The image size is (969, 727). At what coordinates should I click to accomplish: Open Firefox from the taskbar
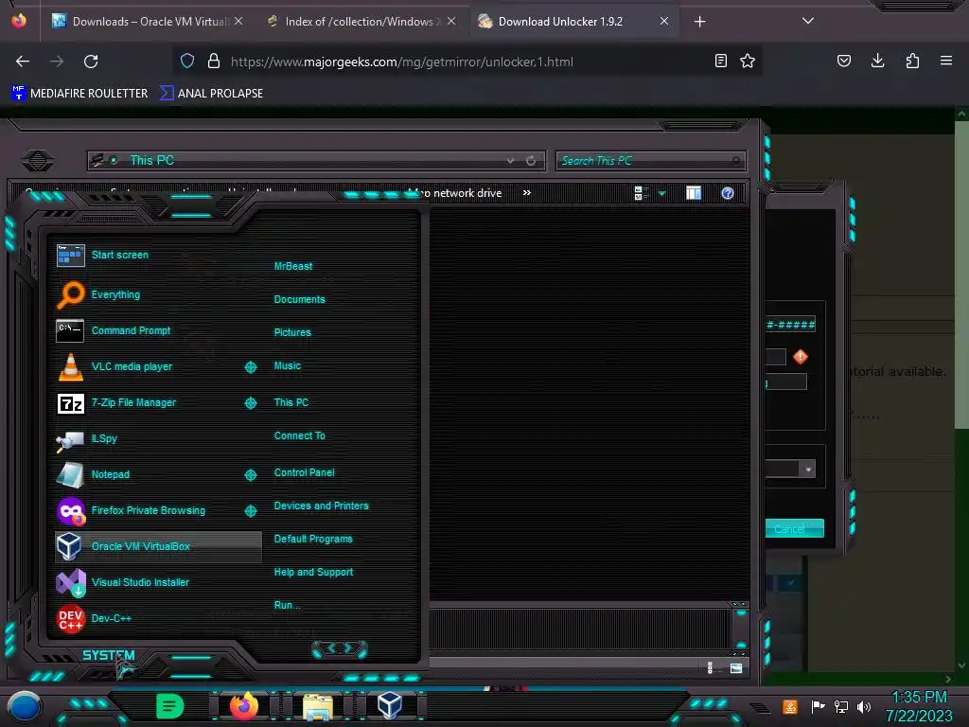(x=243, y=706)
